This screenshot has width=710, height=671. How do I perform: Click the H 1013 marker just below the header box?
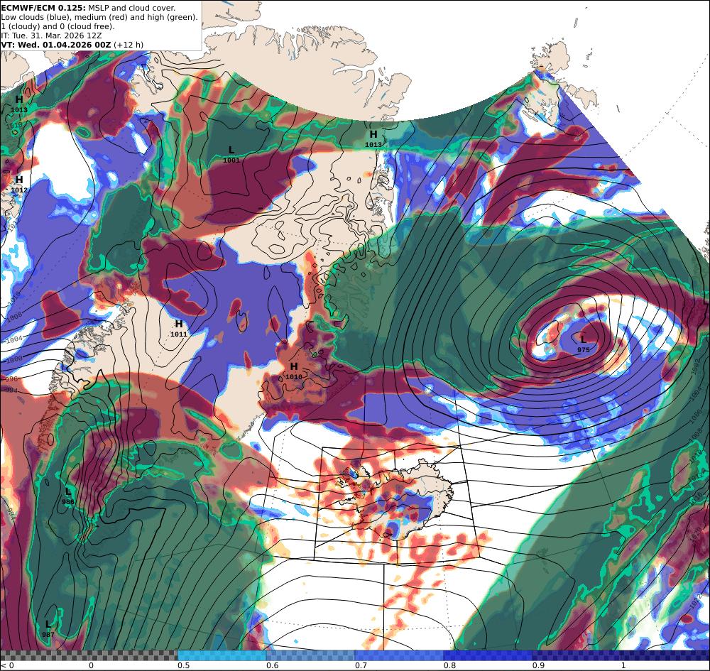click(19, 104)
